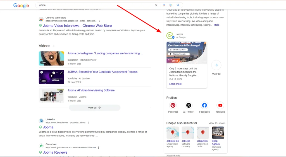
Task: Click Jobma verified logo on Google
Action: pyautogui.click(x=170, y=35)
